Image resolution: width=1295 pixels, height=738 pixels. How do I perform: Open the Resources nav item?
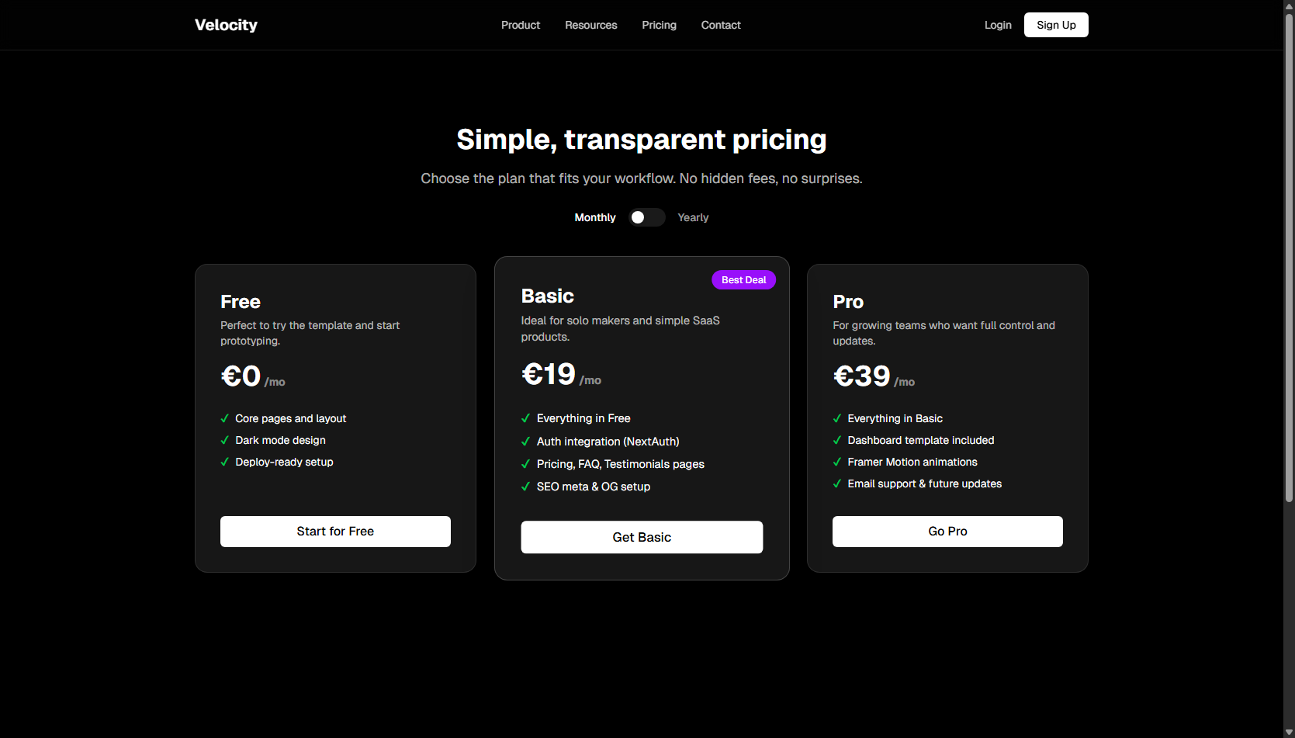tap(591, 25)
